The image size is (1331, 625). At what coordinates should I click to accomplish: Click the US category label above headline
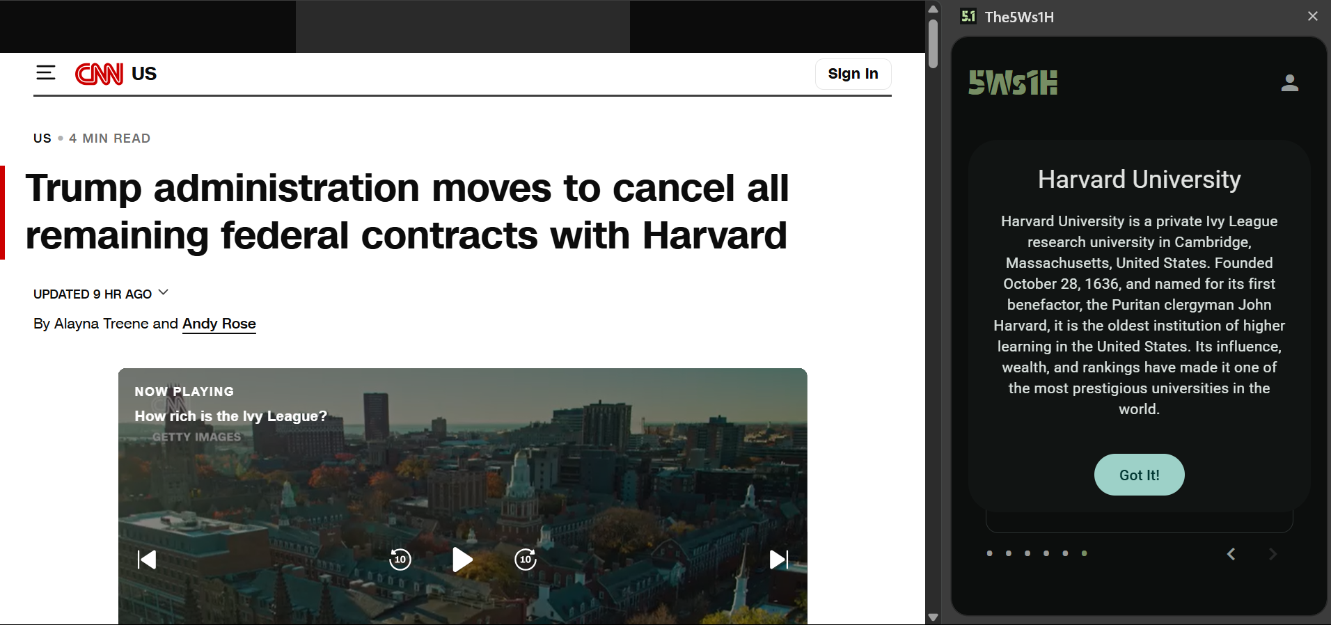pyautogui.click(x=42, y=139)
